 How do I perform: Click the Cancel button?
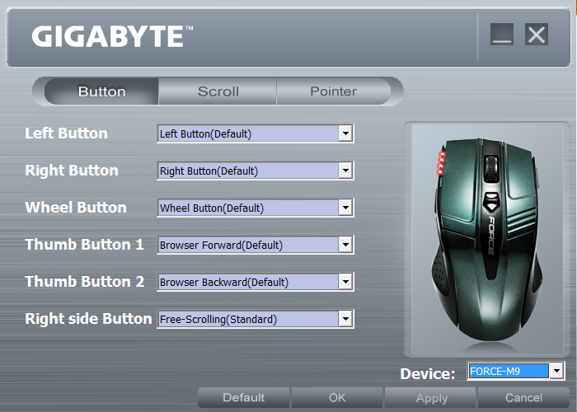coord(523,398)
